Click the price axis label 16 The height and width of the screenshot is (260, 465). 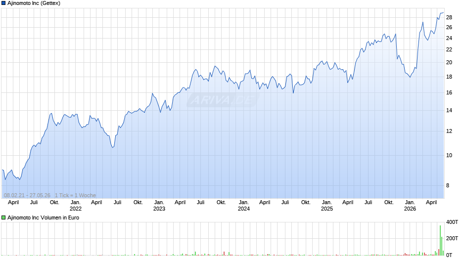coord(449,92)
